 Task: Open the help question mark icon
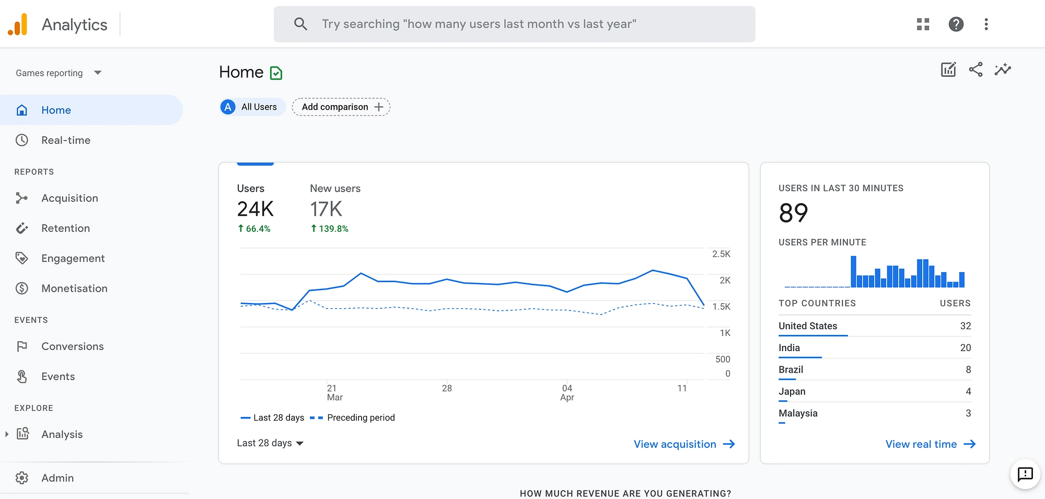[956, 24]
